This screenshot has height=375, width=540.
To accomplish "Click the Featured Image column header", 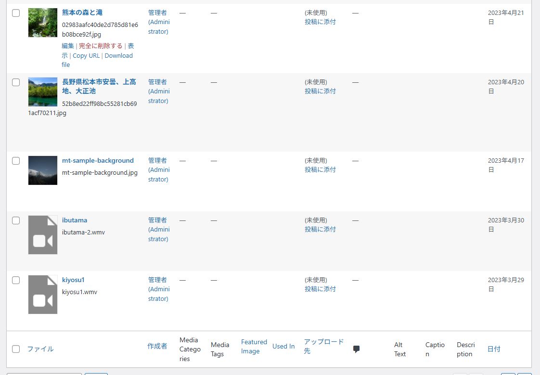I will (254, 347).
